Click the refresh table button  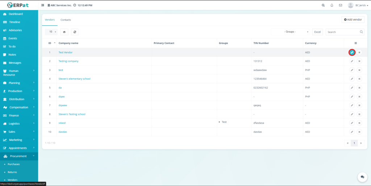(x=75, y=32)
